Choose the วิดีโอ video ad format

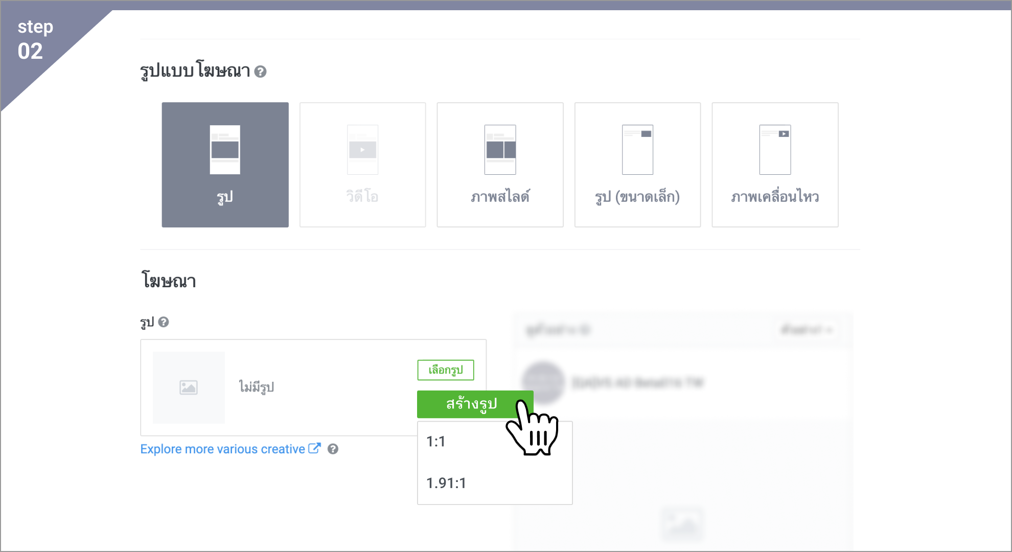[362, 165]
